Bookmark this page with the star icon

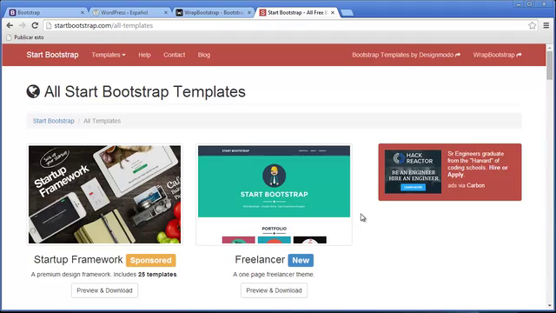pyautogui.click(x=532, y=25)
